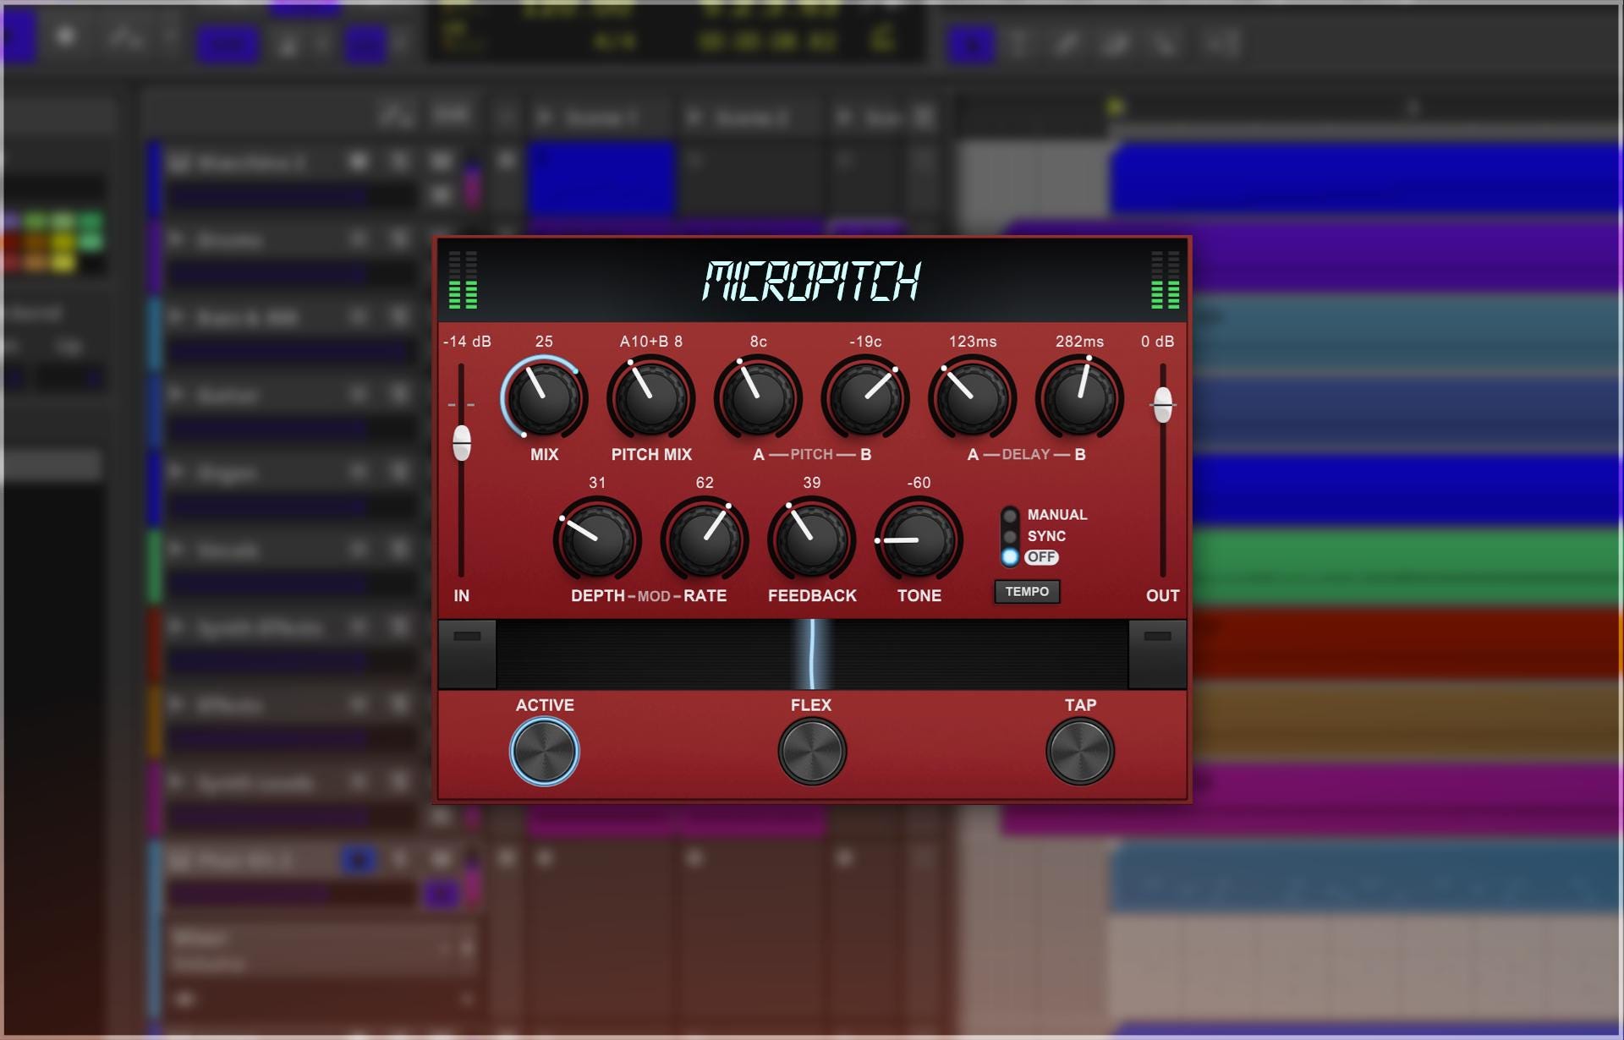Viewport: 1624px width, 1040px height.
Task: Select the OFF tempo mode
Action: tap(1030, 557)
